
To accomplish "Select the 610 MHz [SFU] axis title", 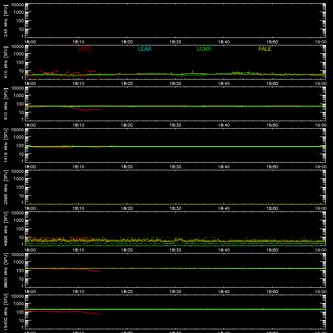I will pos(5,104).
